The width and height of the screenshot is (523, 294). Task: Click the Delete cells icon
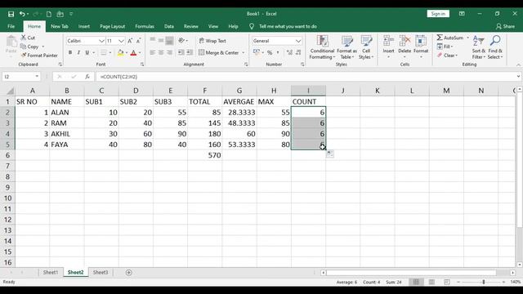[405, 42]
